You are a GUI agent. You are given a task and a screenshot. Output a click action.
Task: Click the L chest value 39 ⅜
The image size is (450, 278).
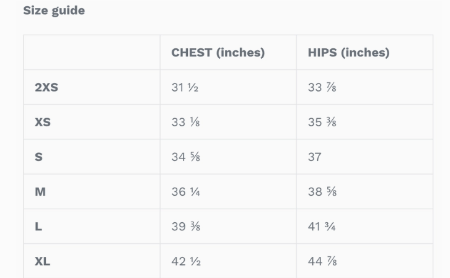[x=185, y=227]
